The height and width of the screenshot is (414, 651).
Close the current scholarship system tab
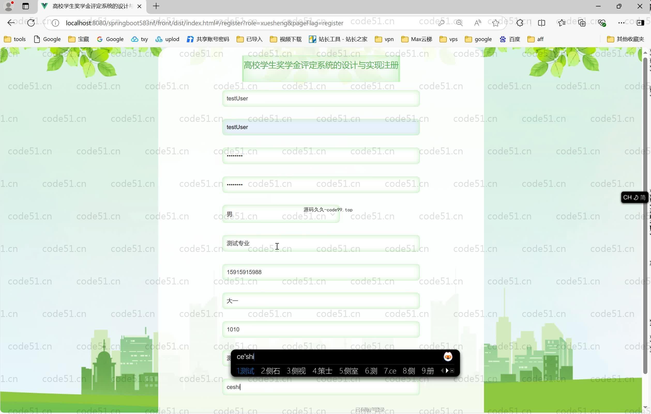point(140,6)
